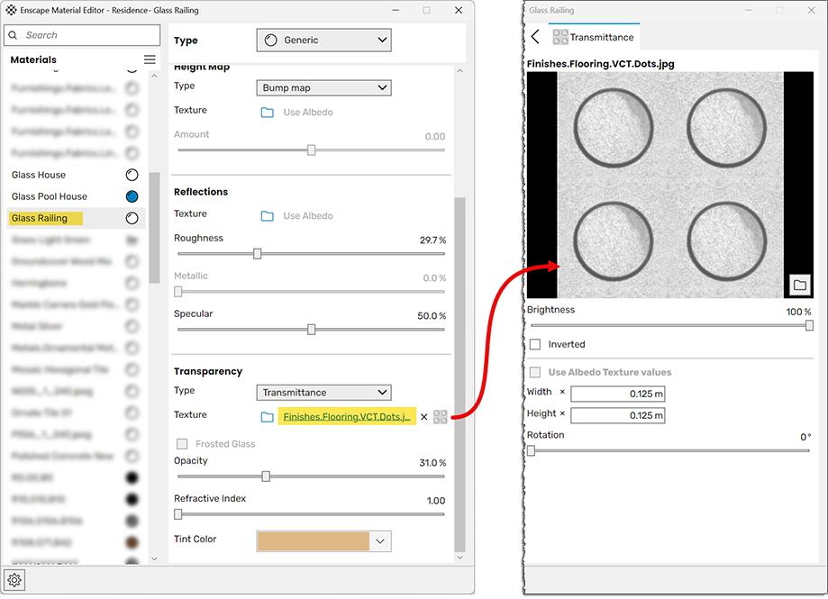Select Glass Pool House material

(50, 196)
